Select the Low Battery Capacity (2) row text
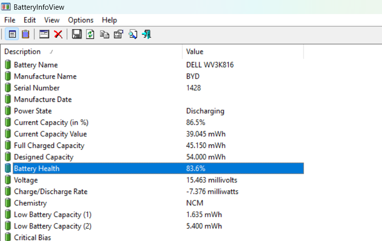Image resolution: width=382 pixels, height=241 pixels. coord(52,226)
